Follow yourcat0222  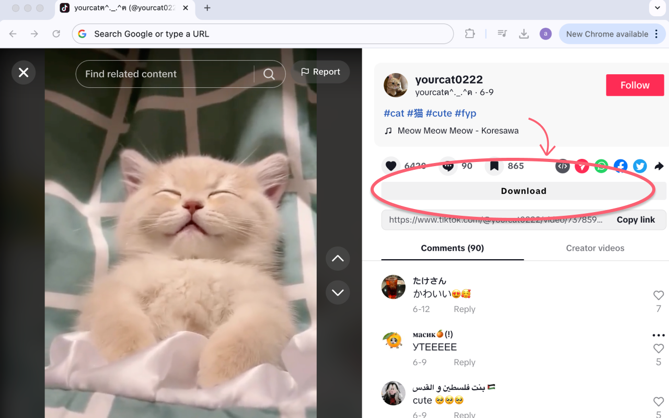click(x=635, y=85)
